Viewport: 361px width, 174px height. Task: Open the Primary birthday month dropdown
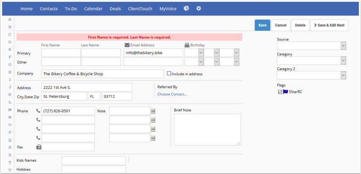[194, 53]
